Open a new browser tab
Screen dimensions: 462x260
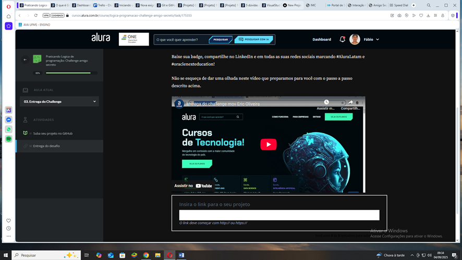pyautogui.click(x=414, y=5)
